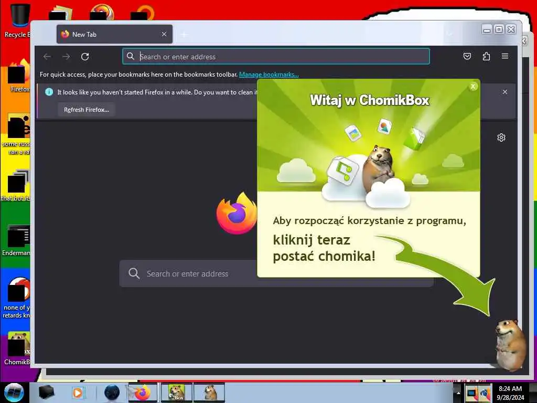Open the monitor icon in system tray
The height and width of the screenshot is (403, 537).
pyautogui.click(x=471, y=393)
